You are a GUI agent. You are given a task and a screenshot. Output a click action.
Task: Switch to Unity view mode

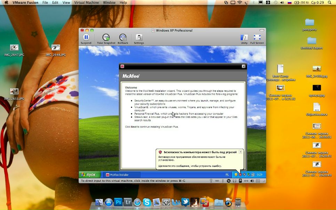[244, 39]
